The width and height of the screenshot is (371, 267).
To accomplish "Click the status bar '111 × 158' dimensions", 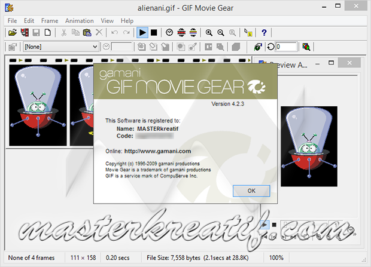I will pos(83,258).
